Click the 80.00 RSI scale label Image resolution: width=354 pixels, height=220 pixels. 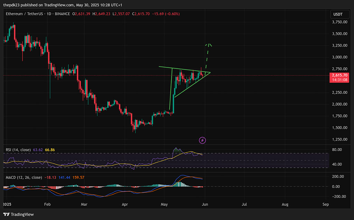pos(337,150)
